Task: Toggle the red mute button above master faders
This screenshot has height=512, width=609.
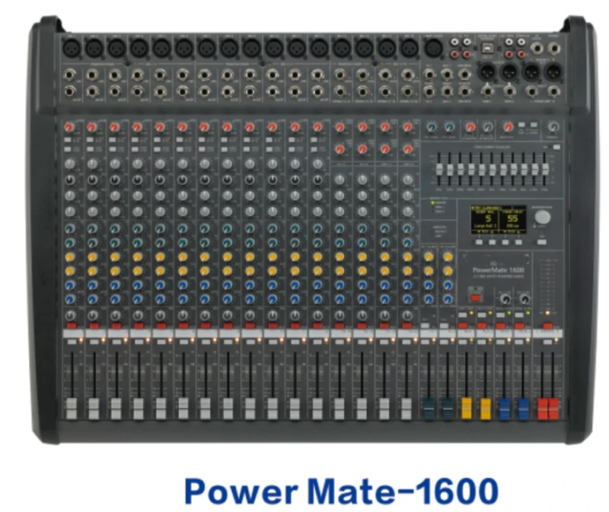Action: [547, 326]
